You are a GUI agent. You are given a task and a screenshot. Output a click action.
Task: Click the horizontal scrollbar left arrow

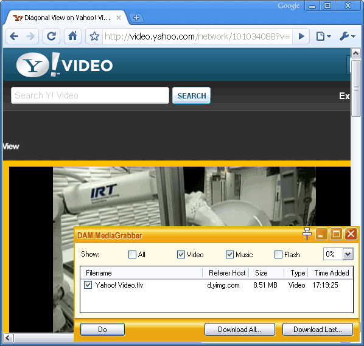click(8, 338)
